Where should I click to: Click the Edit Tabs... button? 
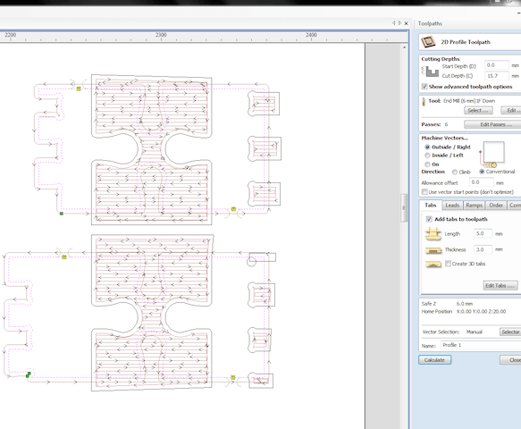tap(500, 285)
